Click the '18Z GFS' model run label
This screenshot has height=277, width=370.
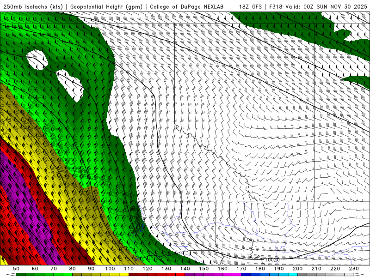point(250,7)
